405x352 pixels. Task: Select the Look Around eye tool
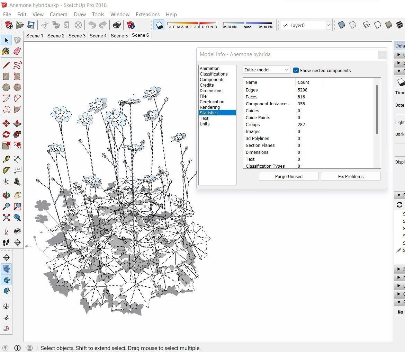[x=17, y=231]
